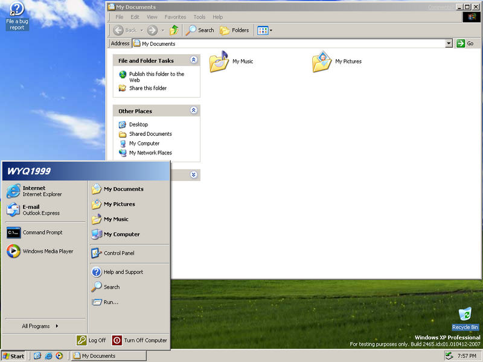Viewport: 483px width, 362px height.
Task: Collapse the Other Places panel
Action: coord(193,111)
